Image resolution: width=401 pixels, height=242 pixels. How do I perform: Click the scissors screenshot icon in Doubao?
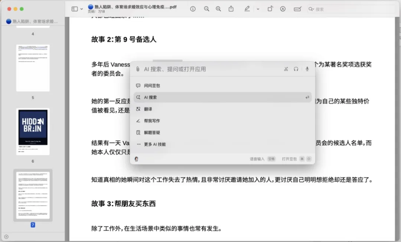pyautogui.click(x=286, y=69)
